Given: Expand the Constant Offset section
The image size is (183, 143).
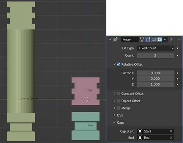Looking at the screenshot, I should tap(114, 94).
